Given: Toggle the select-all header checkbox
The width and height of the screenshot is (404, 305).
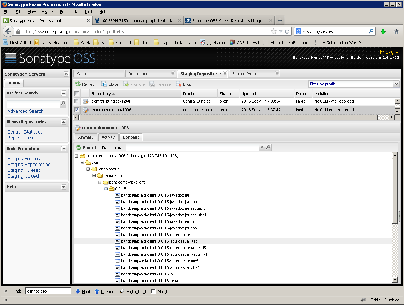Looking at the screenshot, I should 77,93.
